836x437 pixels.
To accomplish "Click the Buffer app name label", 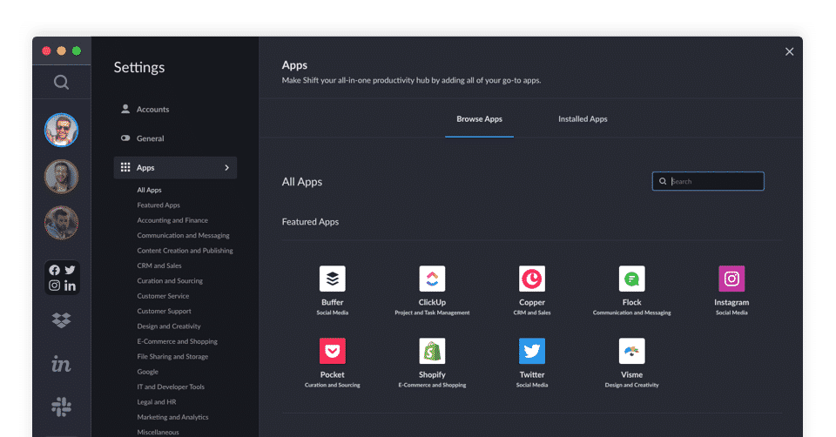I will click(332, 302).
